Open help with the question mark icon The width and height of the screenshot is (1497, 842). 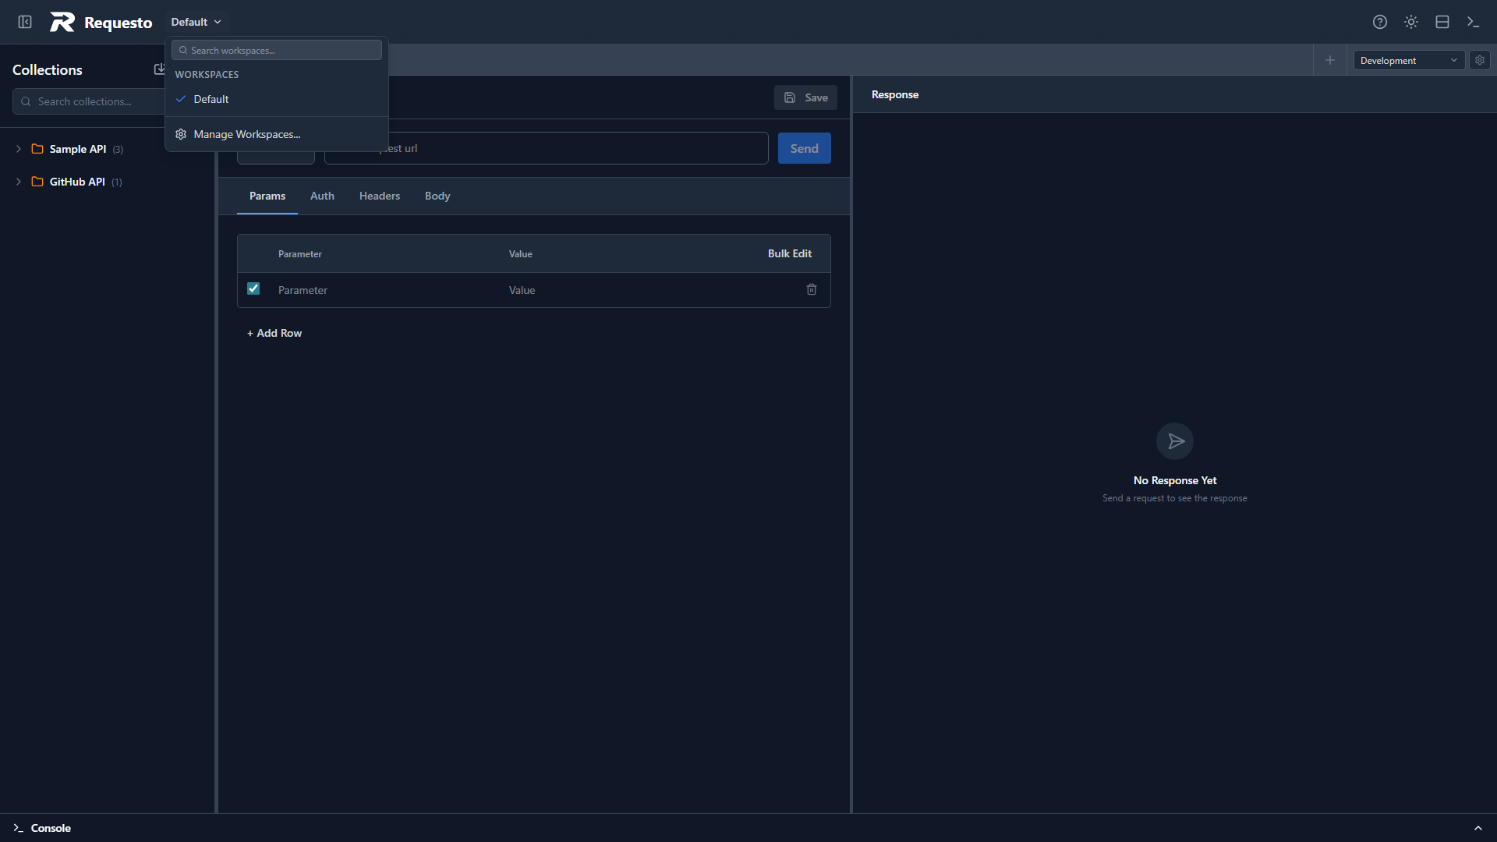(1380, 22)
